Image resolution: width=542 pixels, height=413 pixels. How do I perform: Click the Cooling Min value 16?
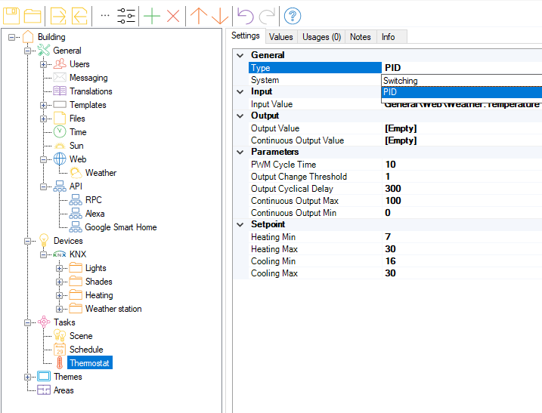(390, 261)
